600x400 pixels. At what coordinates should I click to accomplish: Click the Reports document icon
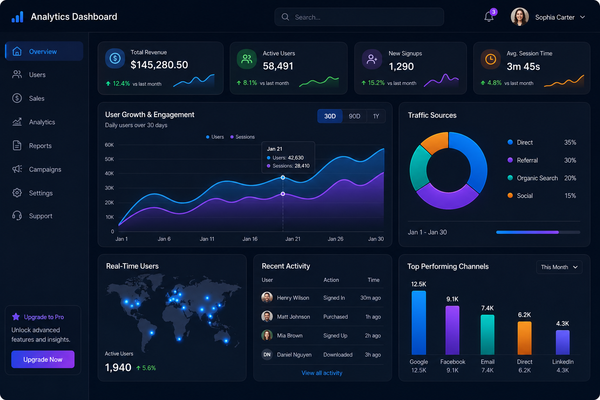click(17, 145)
